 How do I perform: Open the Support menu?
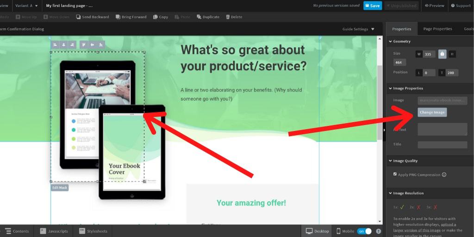(461, 6)
